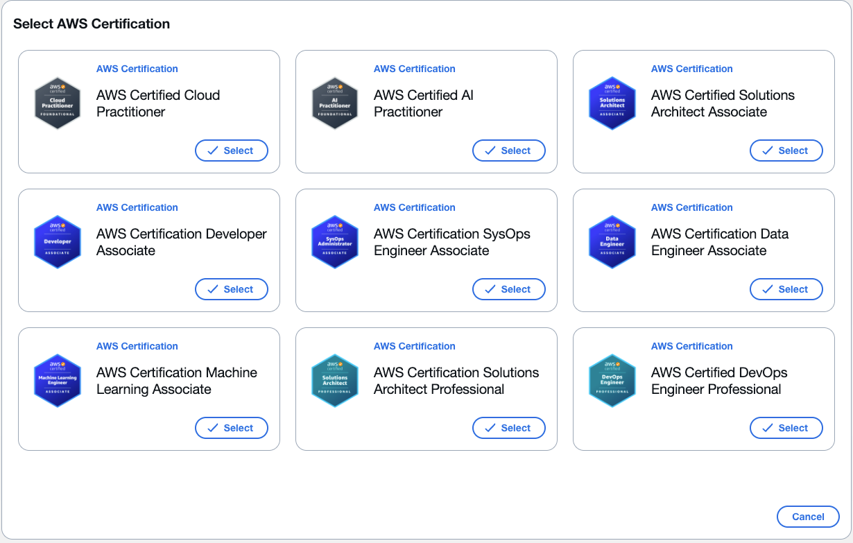Click the Solutions Architect Associate badge icon

pyautogui.click(x=612, y=103)
